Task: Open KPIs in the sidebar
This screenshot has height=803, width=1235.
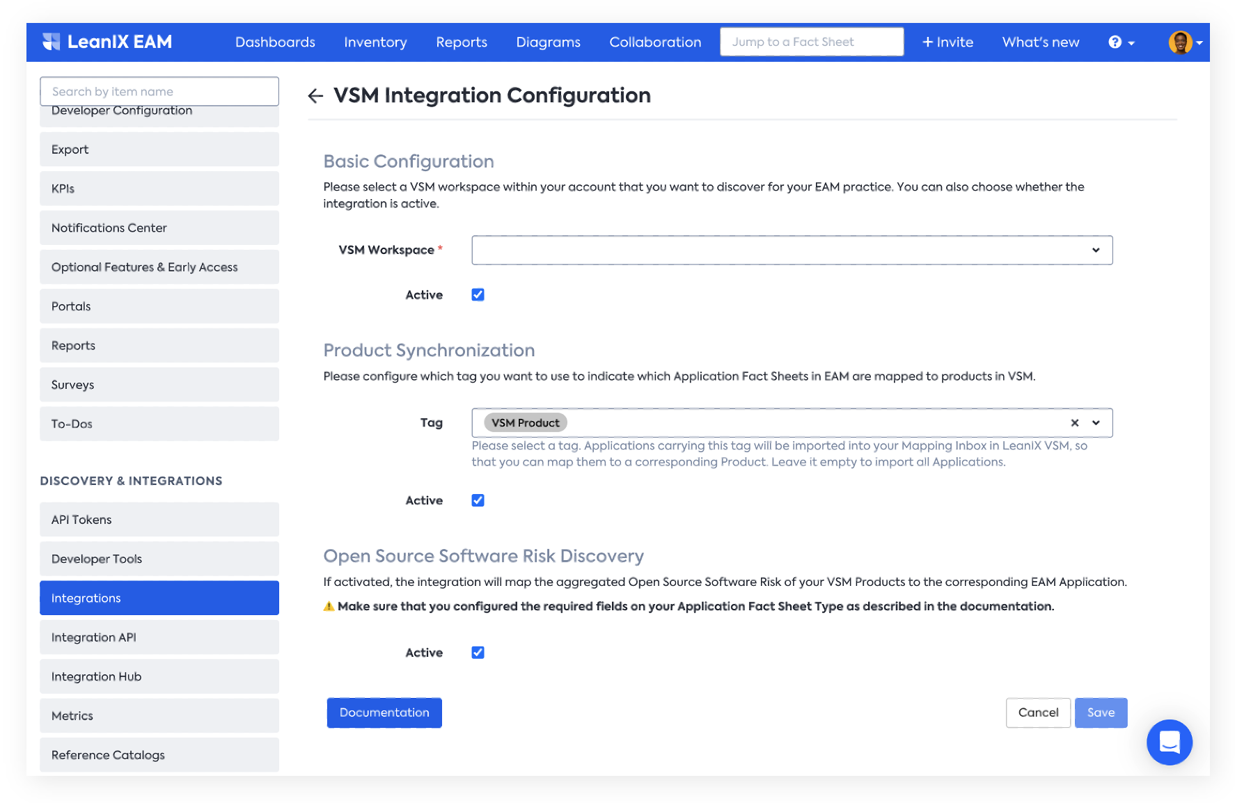Action: [159, 188]
